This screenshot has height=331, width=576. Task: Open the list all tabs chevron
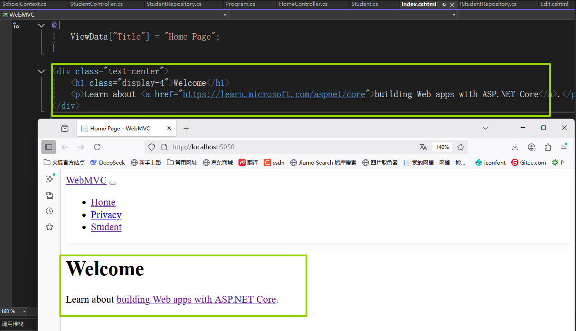coord(486,128)
